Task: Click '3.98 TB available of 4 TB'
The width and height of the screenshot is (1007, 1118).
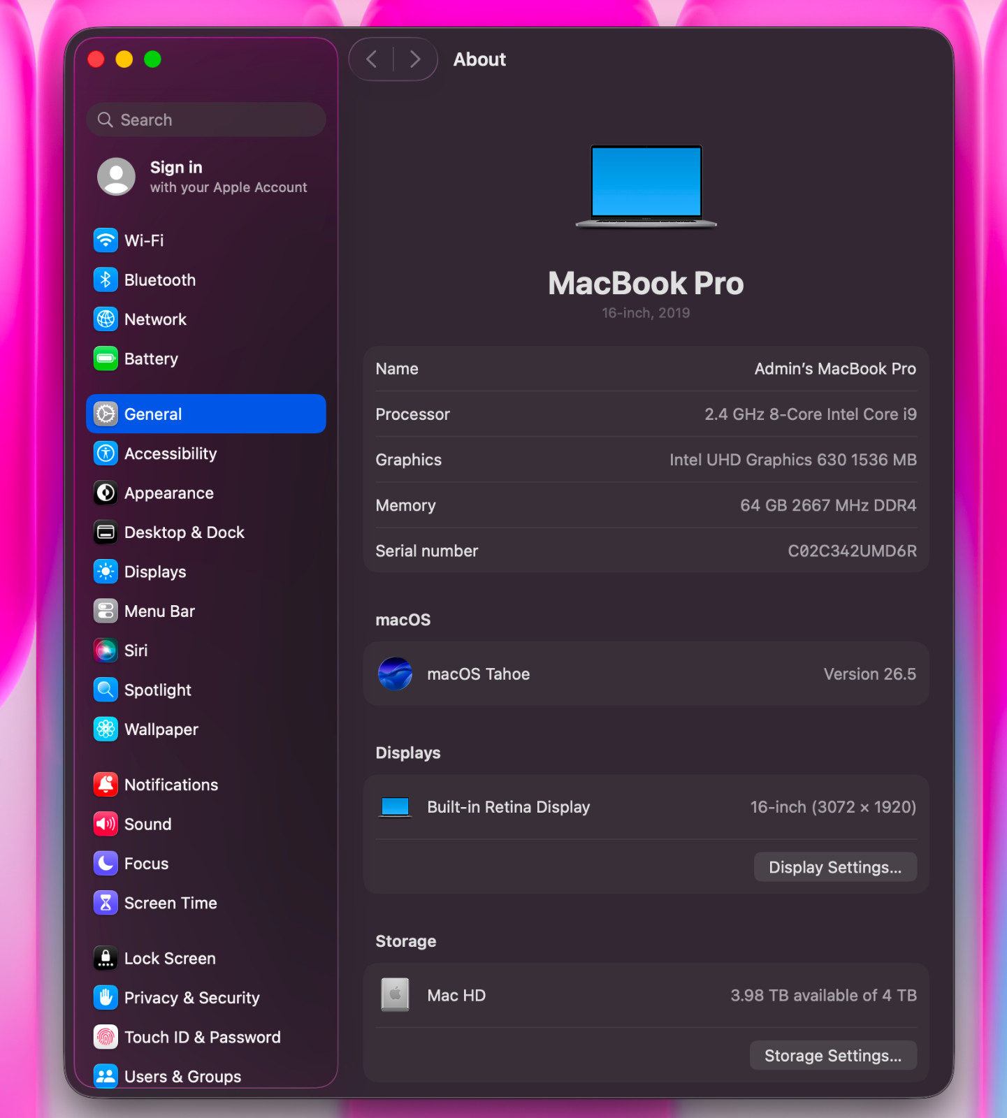Action: (824, 996)
